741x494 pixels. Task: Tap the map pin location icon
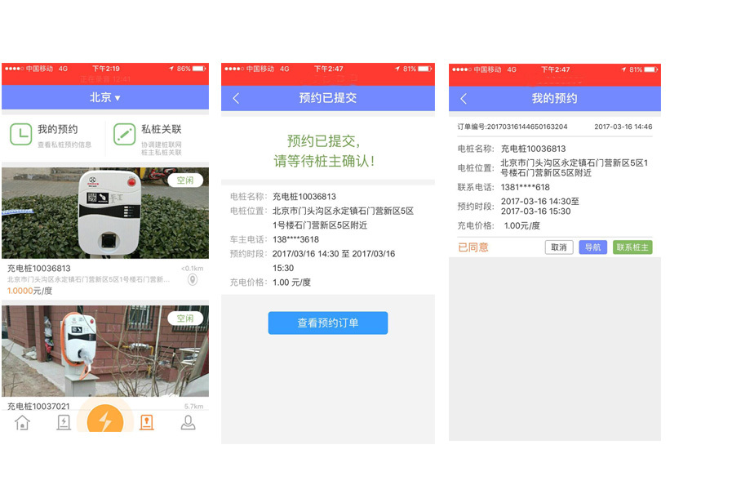click(x=193, y=280)
